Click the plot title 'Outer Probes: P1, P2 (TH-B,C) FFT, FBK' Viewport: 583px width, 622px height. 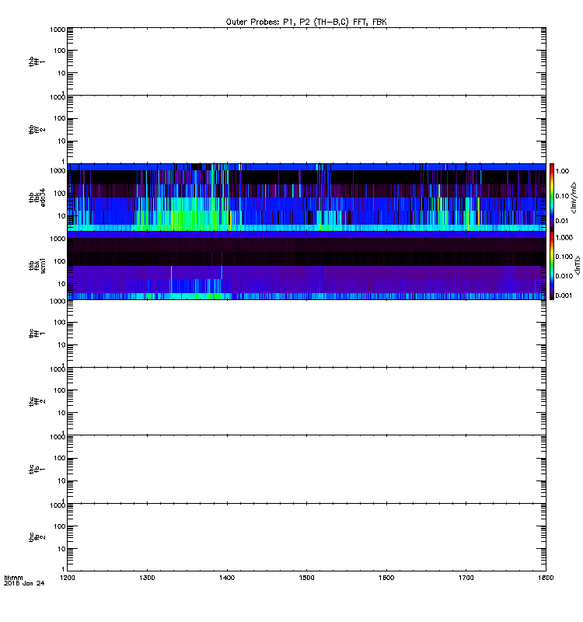pyautogui.click(x=306, y=22)
